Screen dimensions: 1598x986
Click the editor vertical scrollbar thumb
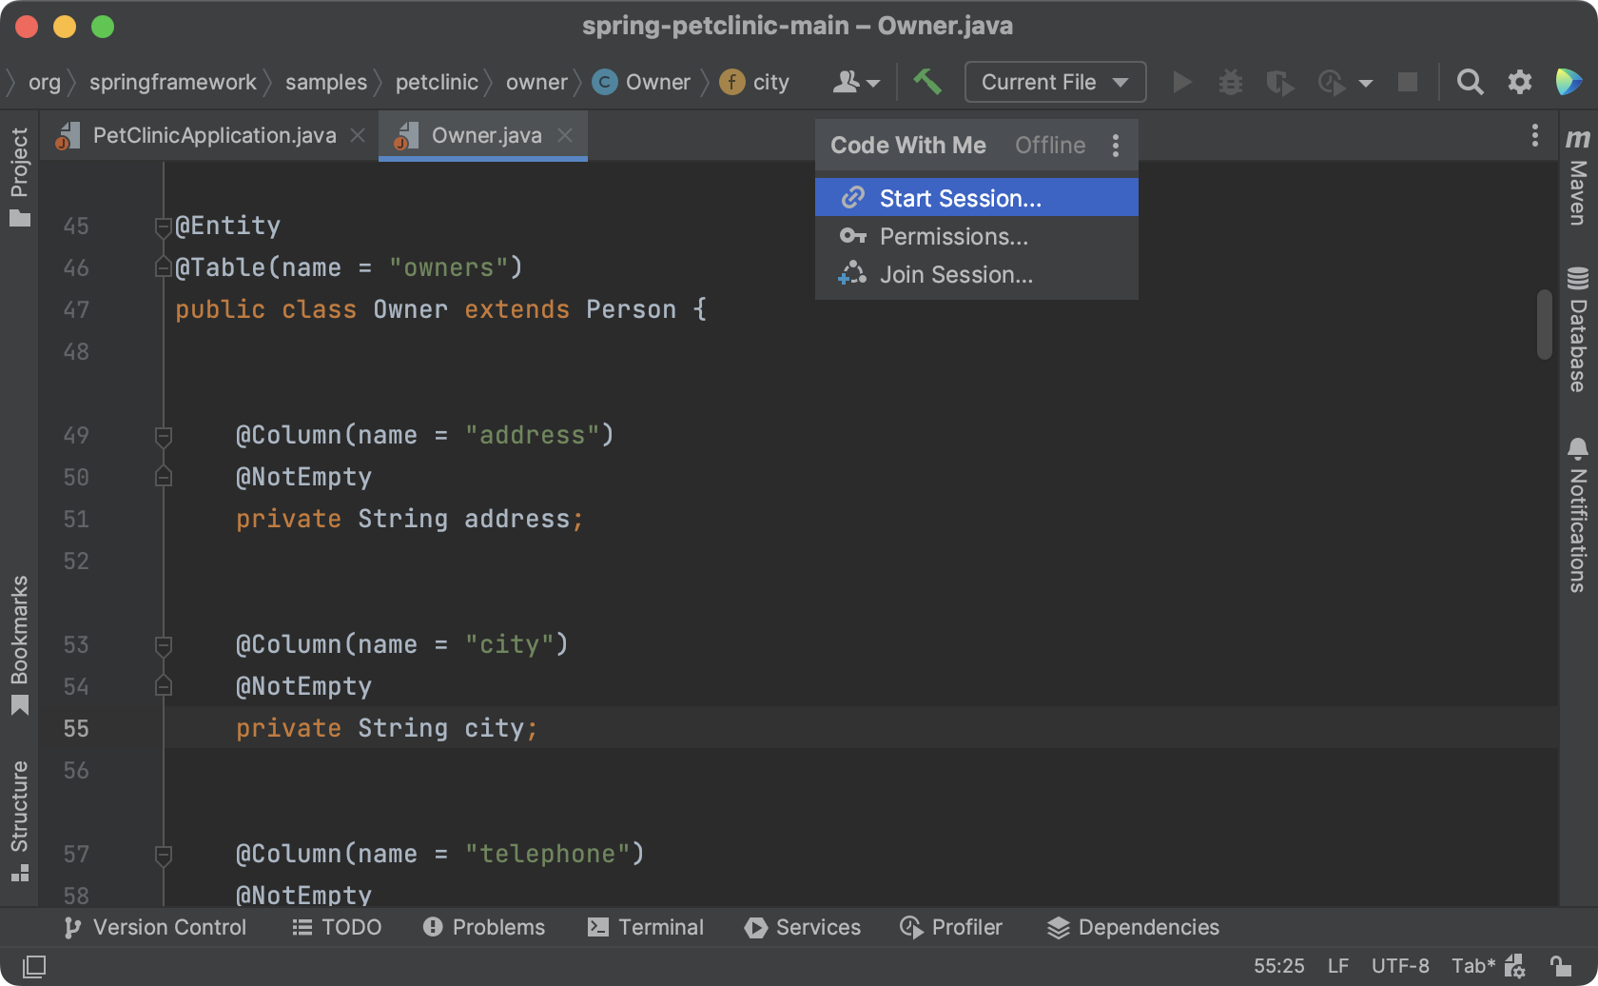pyautogui.click(x=1544, y=325)
